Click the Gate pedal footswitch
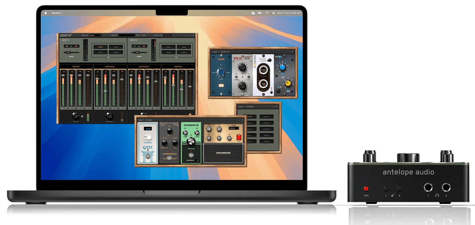The width and height of the screenshot is (475, 225). 148,156
